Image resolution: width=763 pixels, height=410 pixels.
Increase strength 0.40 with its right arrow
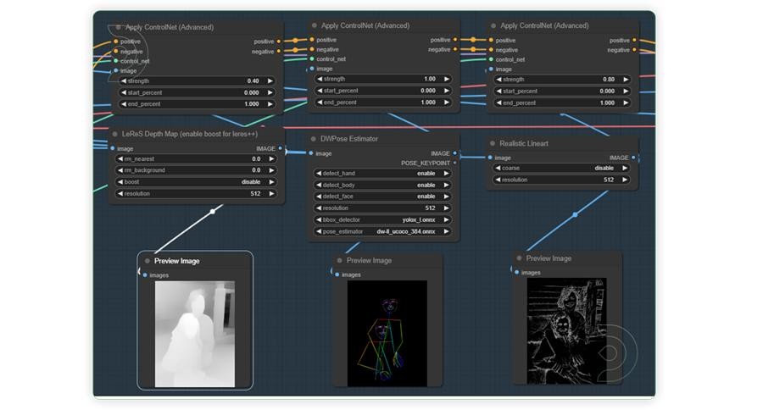[x=270, y=80]
